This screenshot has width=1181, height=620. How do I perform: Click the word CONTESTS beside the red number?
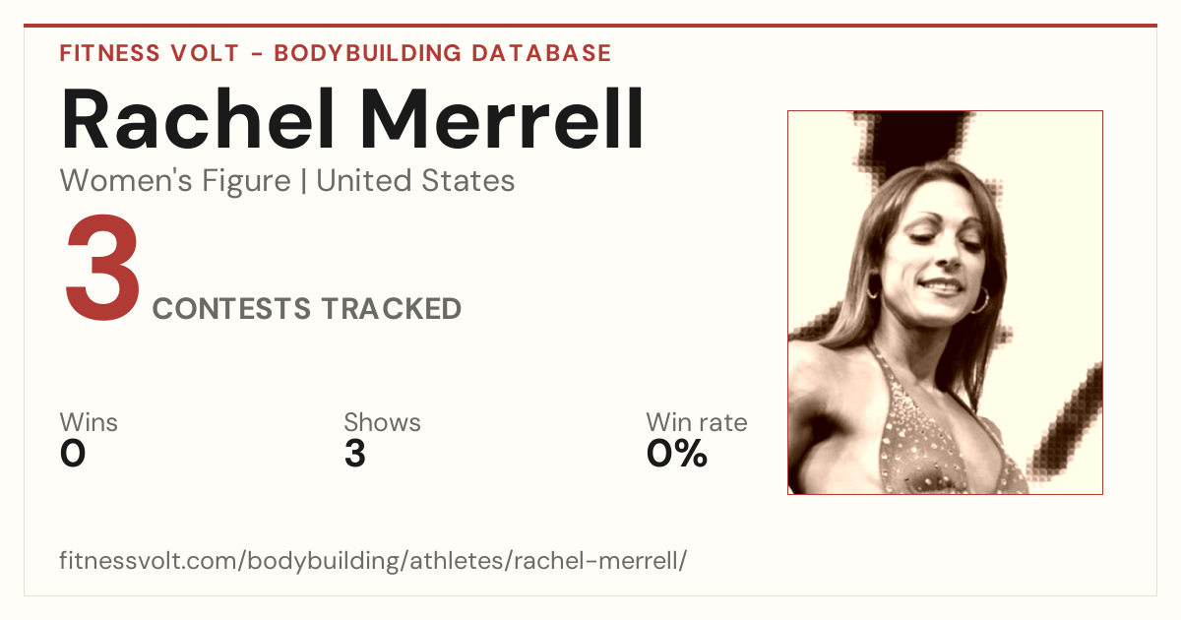click(x=231, y=309)
